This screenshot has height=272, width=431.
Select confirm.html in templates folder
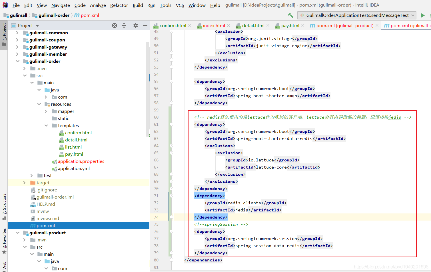(78, 133)
